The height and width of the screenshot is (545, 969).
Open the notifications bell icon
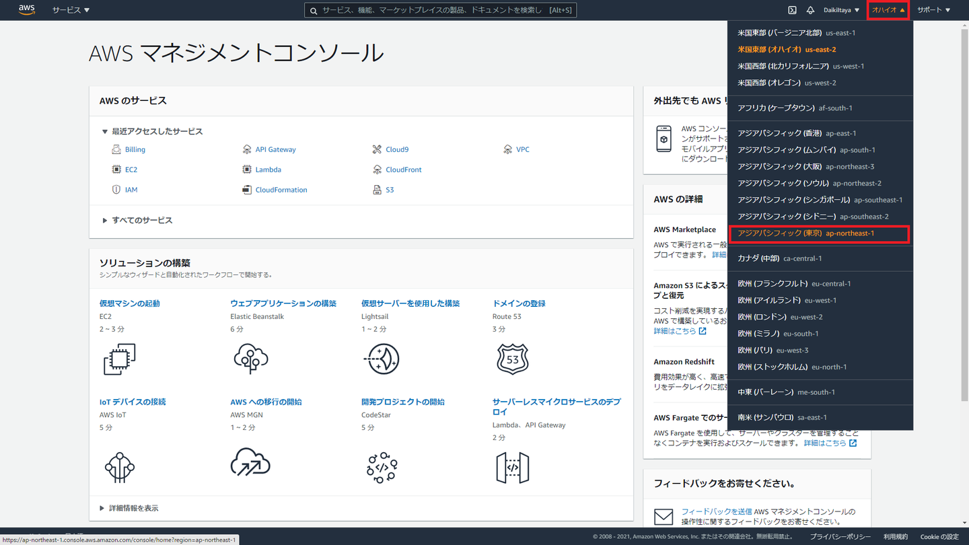(x=810, y=10)
